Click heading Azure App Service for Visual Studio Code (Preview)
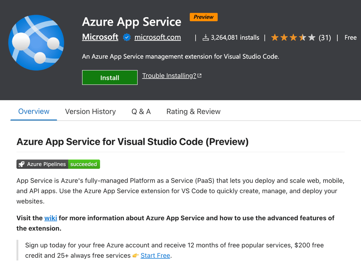The height and width of the screenshot is (266, 361). 133,142
